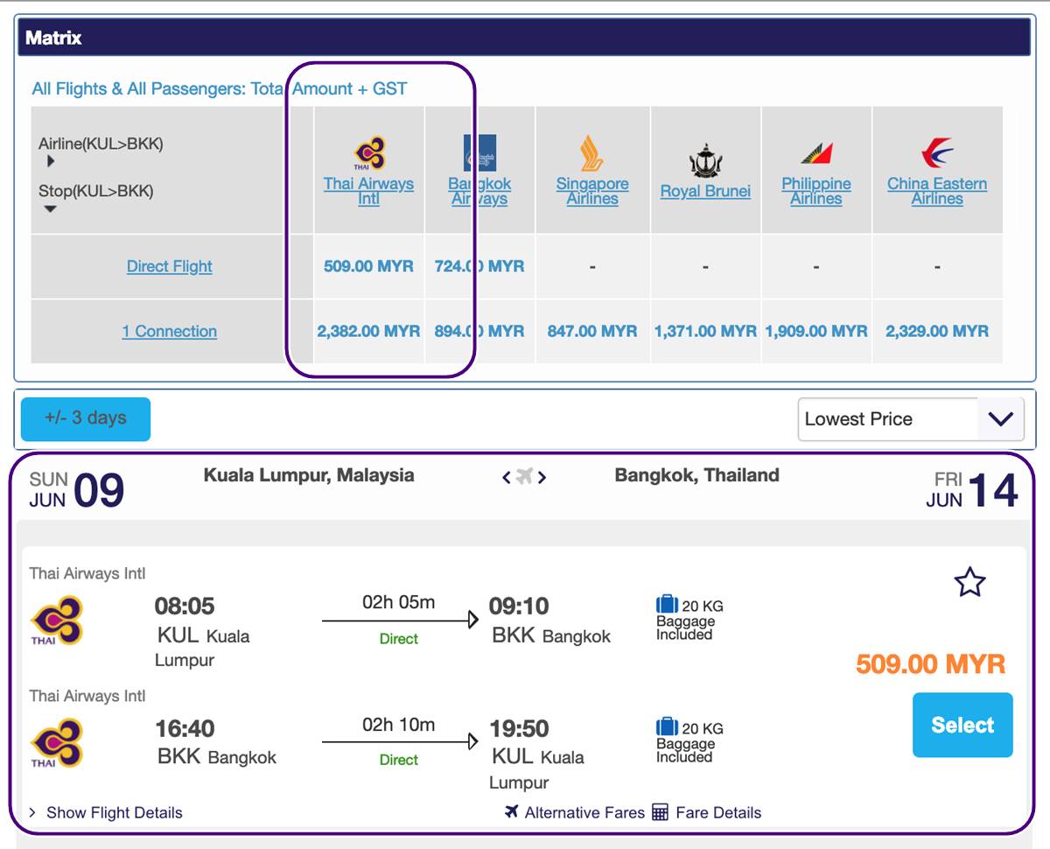Open the China Eastern Airlines link
Viewport: 1050px width, 849px height.
(x=937, y=191)
